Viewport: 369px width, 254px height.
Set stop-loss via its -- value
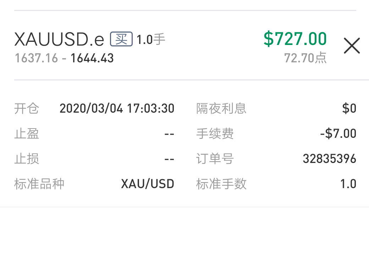coord(169,159)
